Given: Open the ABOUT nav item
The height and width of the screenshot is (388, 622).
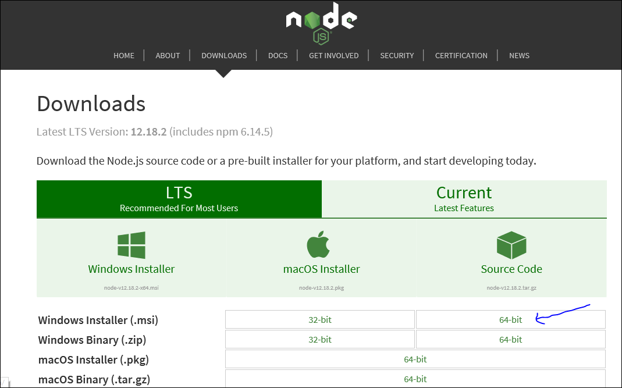Looking at the screenshot, I should pyautogui.click(x=168, y=55).
